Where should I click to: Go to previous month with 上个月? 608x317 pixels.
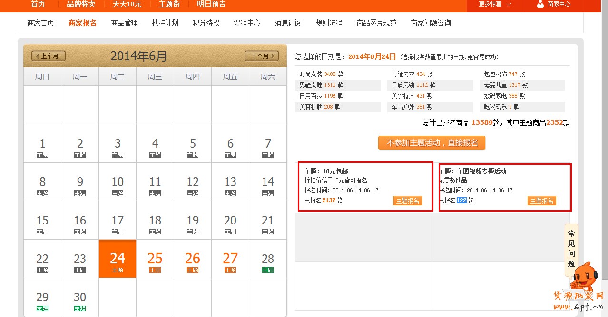49,56
